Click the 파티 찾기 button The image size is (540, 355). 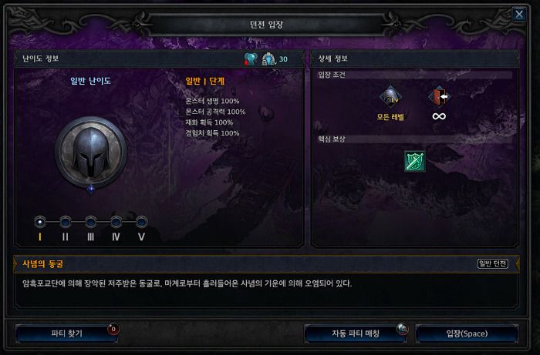(67, 333)
